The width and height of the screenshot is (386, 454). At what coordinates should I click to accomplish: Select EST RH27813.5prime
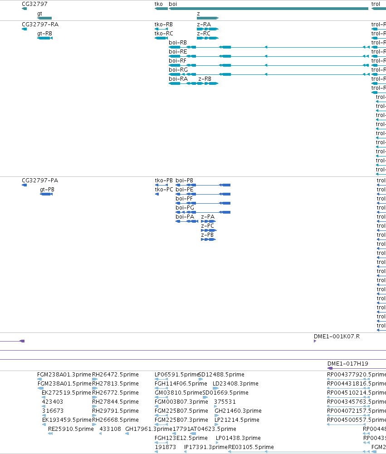click(x=95, y=388)
